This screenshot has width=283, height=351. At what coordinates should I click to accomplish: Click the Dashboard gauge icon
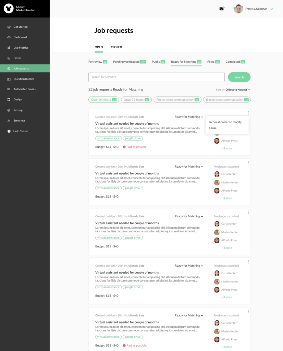(x=9, y=37)
